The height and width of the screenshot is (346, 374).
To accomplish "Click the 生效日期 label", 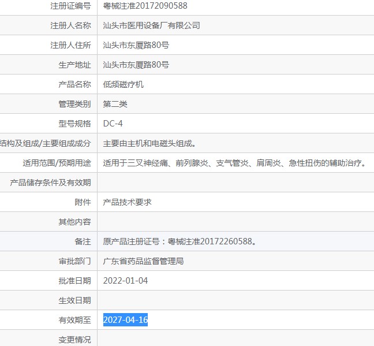I will pos(74,300).
